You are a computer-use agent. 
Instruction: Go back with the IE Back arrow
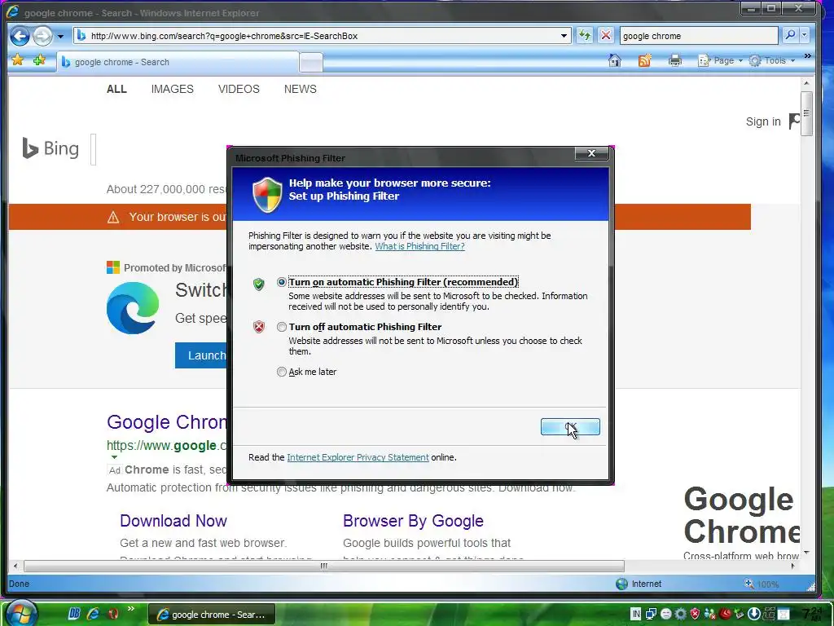[20, 36]
